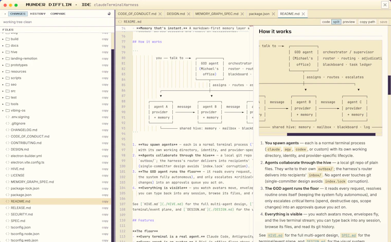Click the save button

point(383,22)
